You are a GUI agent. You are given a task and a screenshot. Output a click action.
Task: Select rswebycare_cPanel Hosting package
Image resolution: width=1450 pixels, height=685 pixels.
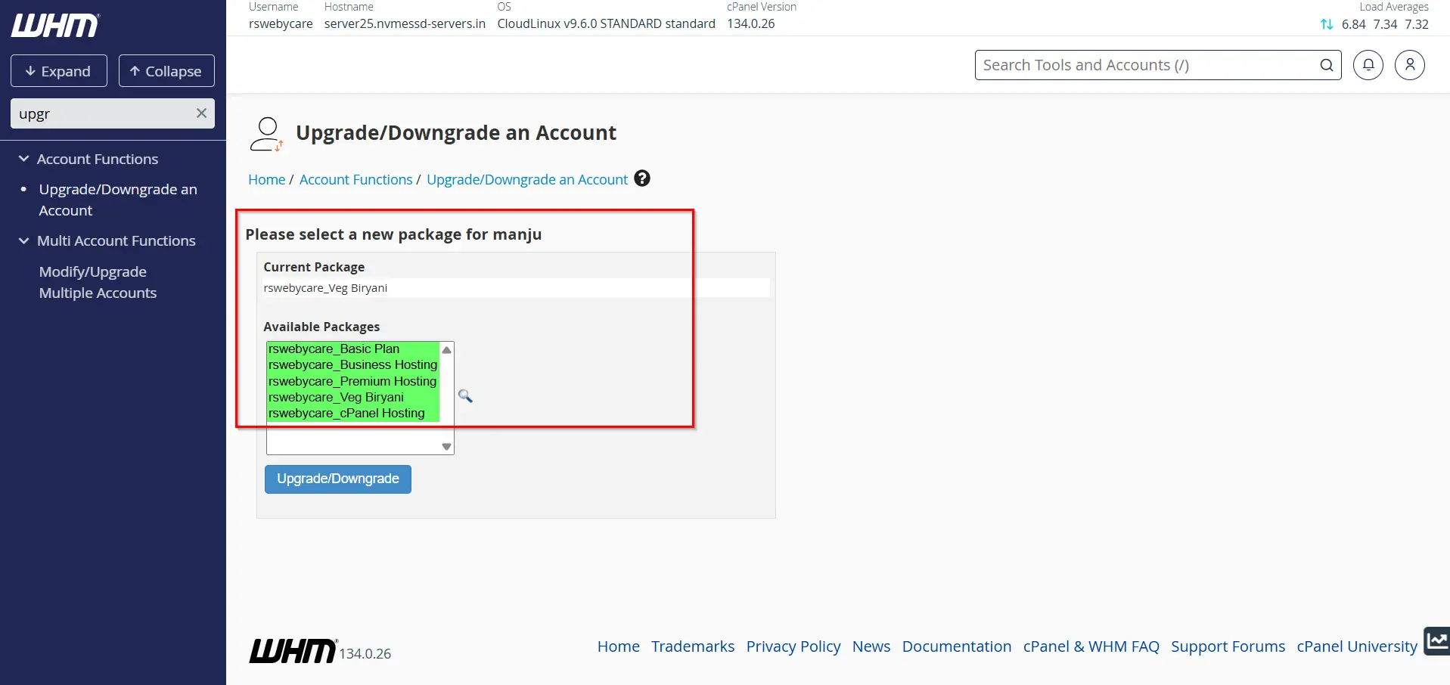352,413
